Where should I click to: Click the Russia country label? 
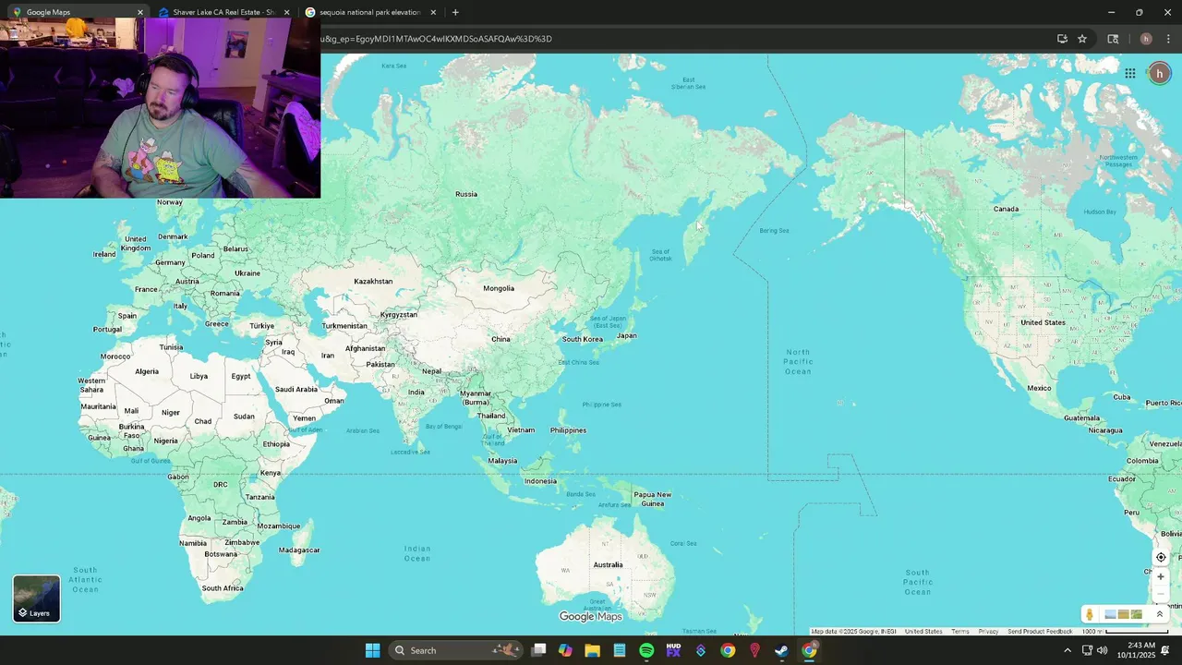click(x=466, y=194)
